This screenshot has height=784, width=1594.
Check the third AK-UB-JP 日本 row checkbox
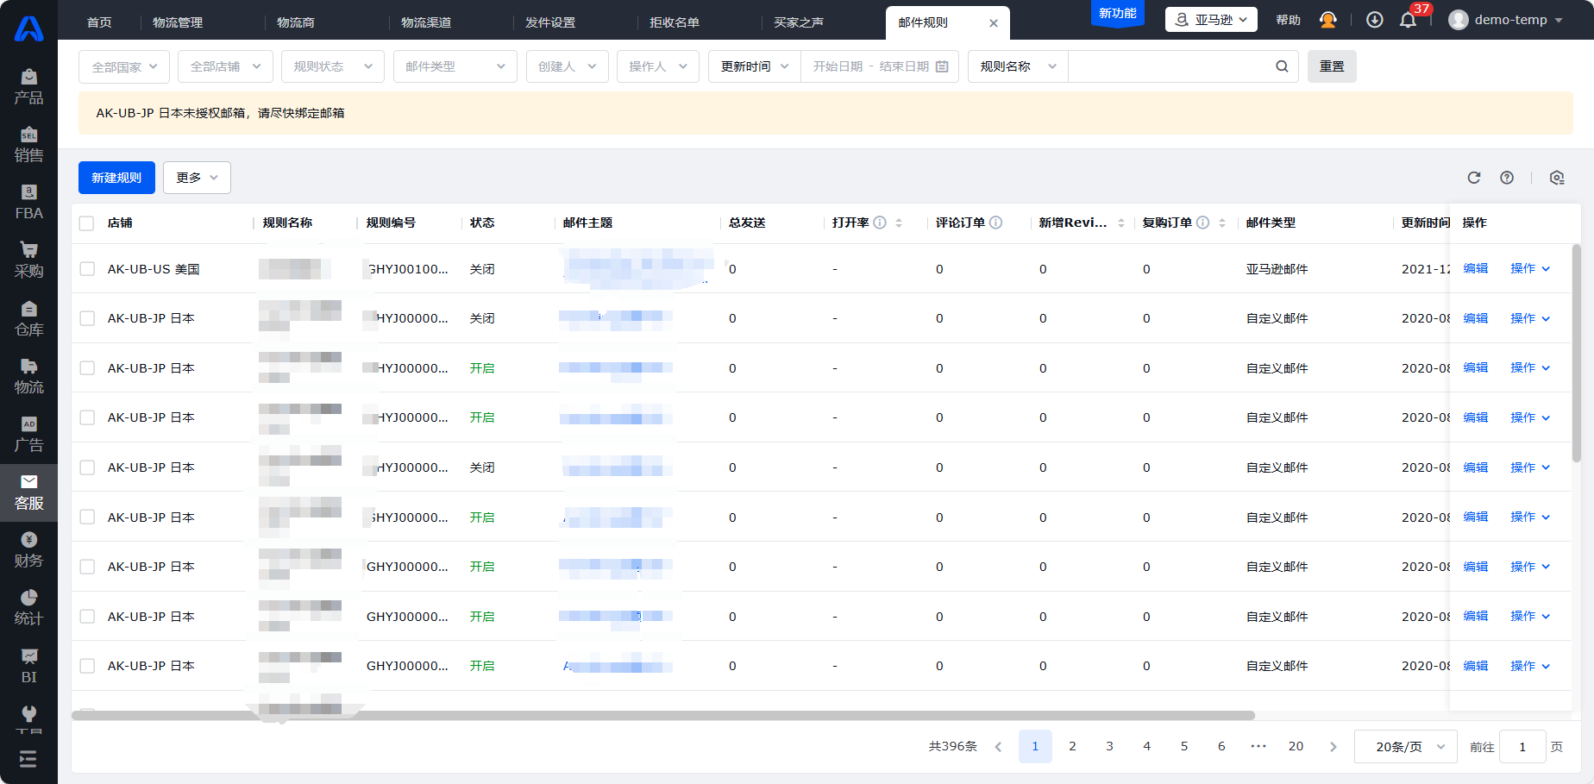pyautogui.click(x=86, y=417)
